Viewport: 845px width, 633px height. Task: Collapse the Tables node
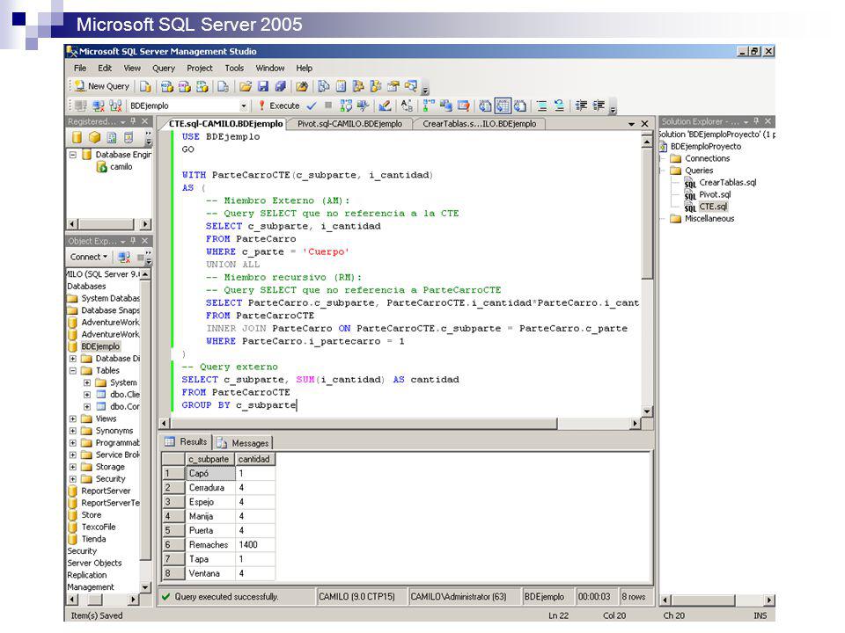tap(73, 370)
